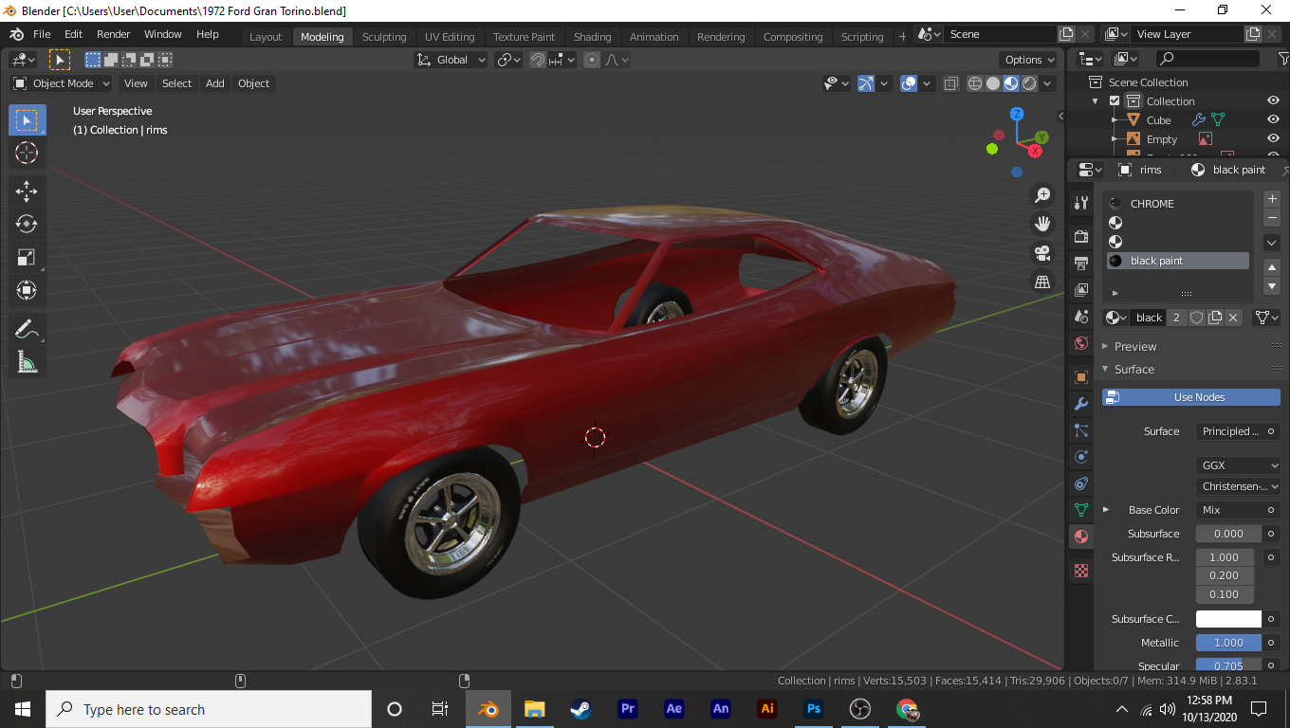Open the GGX distribution dropdown
Screen dimensions: 1290x728
[x=1238, y=465]
